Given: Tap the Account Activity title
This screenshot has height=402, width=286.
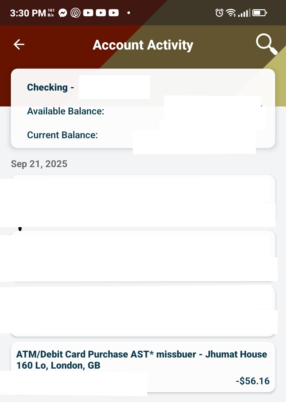Looking at the screenshot, I should coord(143,45).
